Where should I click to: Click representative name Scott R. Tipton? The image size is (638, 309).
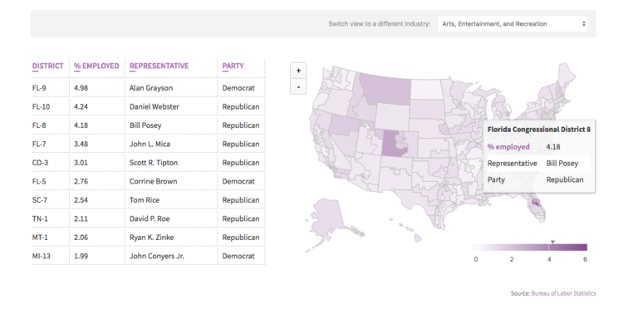[154, 163]
